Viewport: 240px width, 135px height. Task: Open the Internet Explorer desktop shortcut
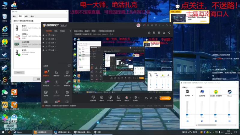(x=5, y=31)
